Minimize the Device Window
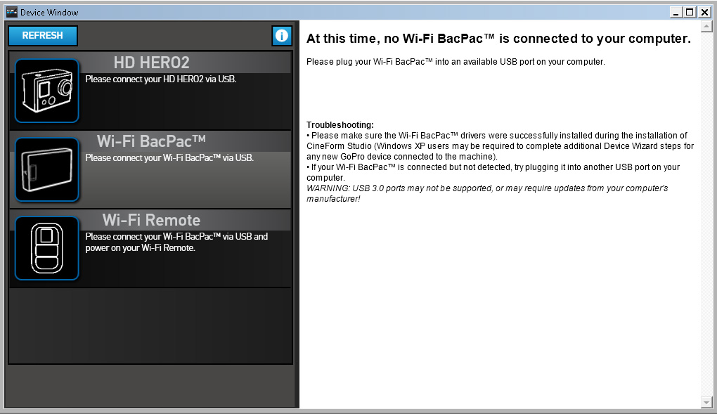 click(676, 13)
